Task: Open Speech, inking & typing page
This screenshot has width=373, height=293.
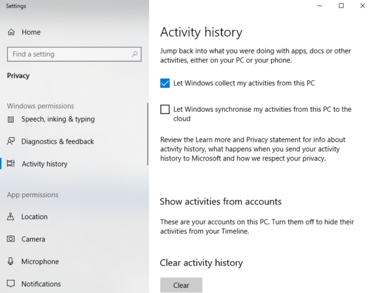Action: tap(58, 119)
